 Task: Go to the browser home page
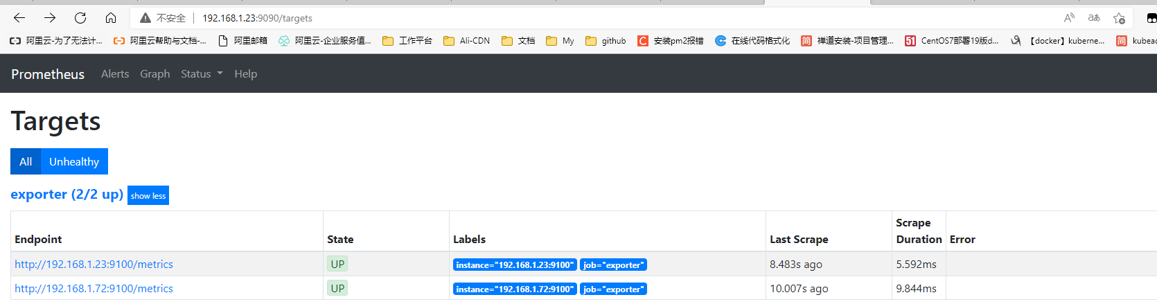(x=111, y=18)
